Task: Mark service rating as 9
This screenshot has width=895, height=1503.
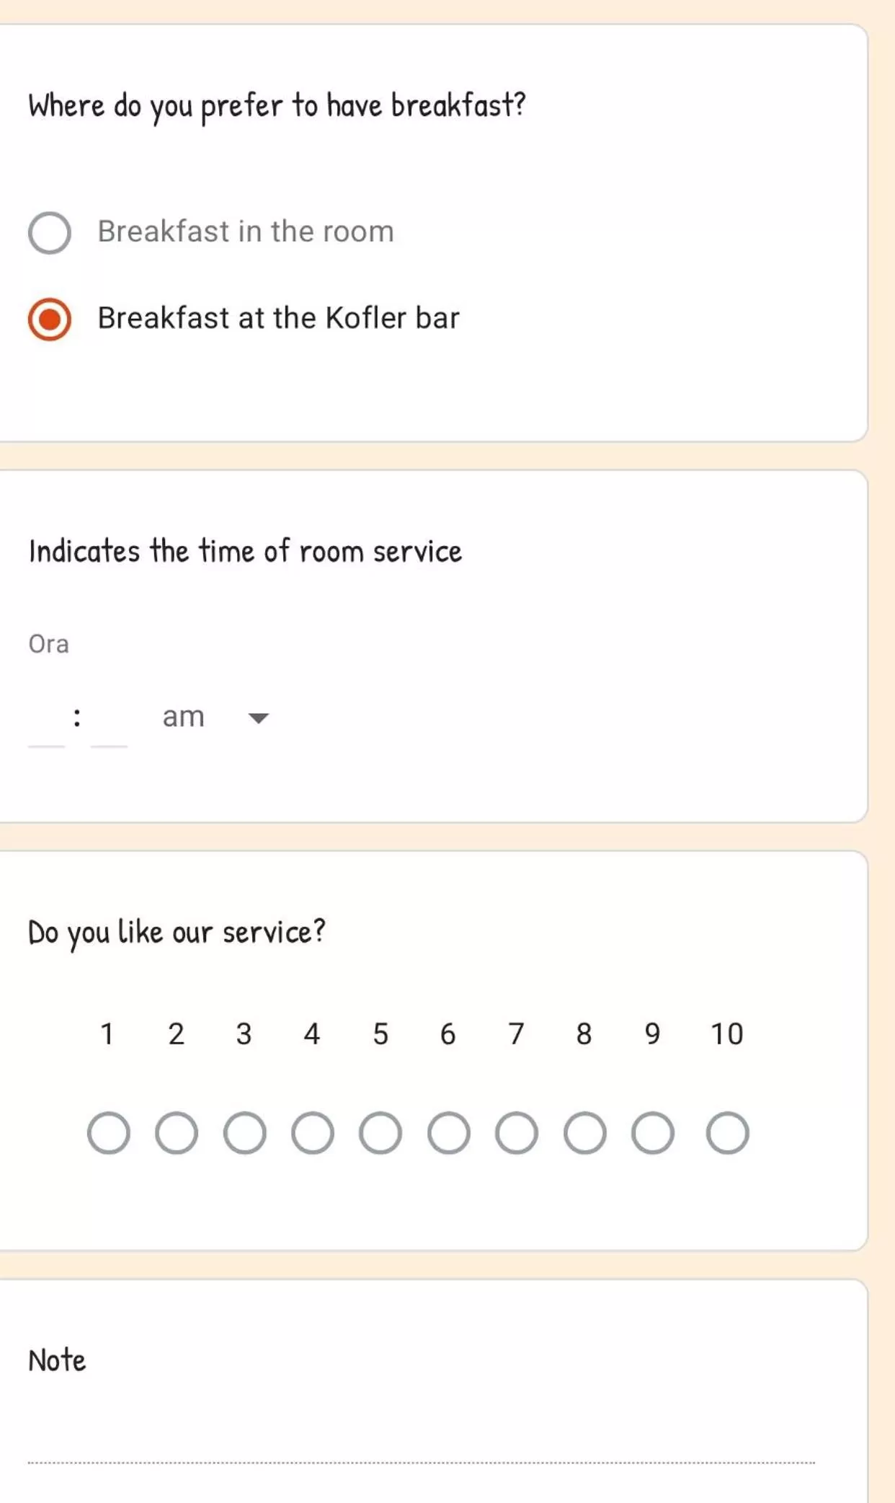Action: (653, 1133)
